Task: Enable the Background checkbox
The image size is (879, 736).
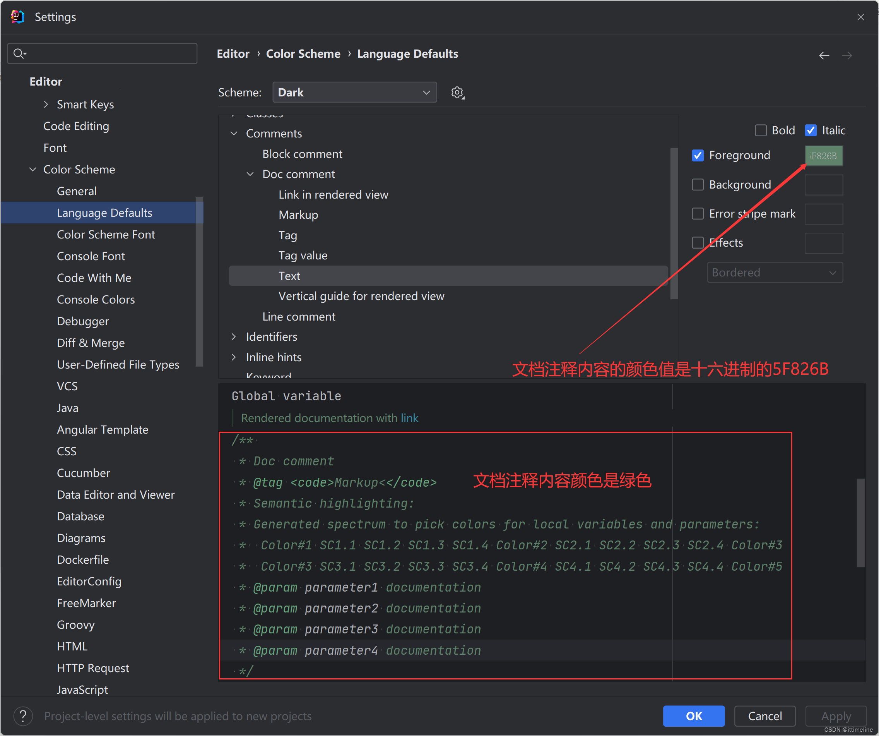Action: tap(698, 185)
